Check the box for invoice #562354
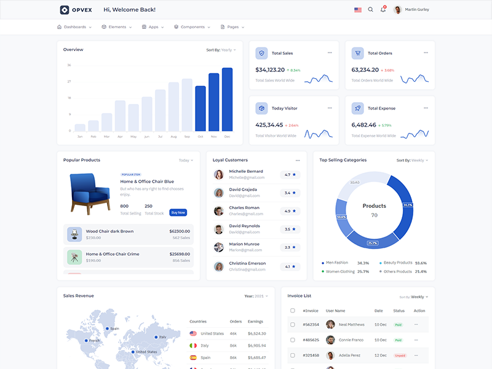Image resolution: width=492 pixels, height=369 pixels. click(293, 325)
